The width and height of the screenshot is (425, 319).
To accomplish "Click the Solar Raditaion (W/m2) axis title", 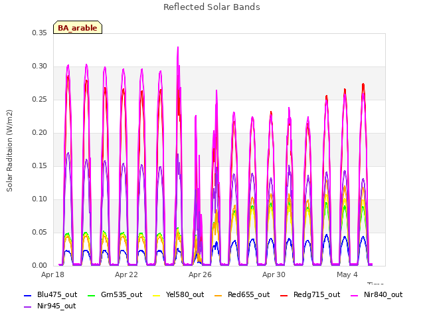I will [x=9, y=151].
